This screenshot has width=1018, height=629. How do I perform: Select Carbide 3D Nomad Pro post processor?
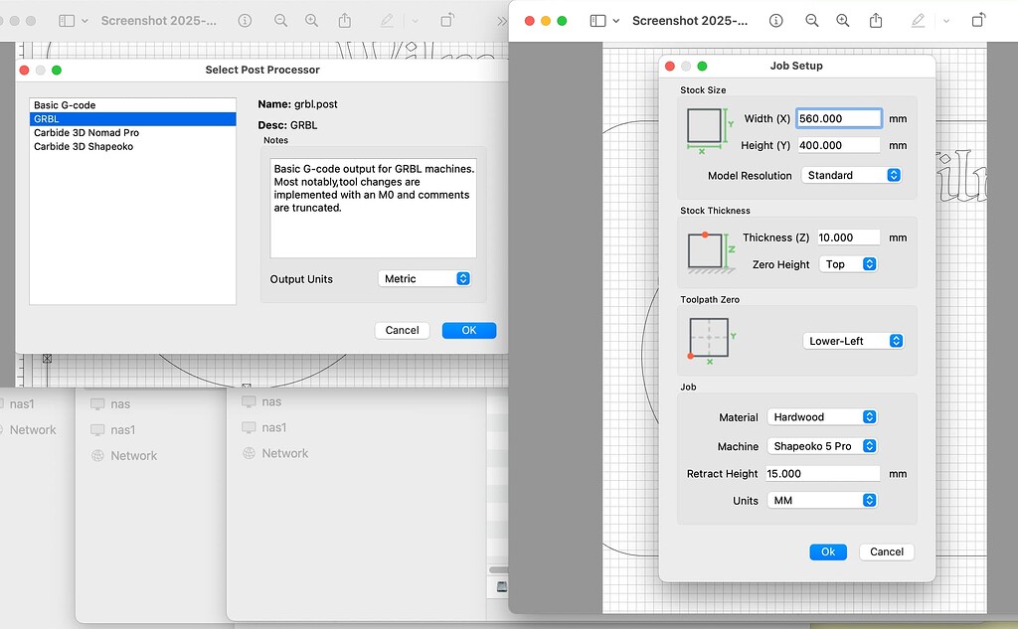pos(86,133)
